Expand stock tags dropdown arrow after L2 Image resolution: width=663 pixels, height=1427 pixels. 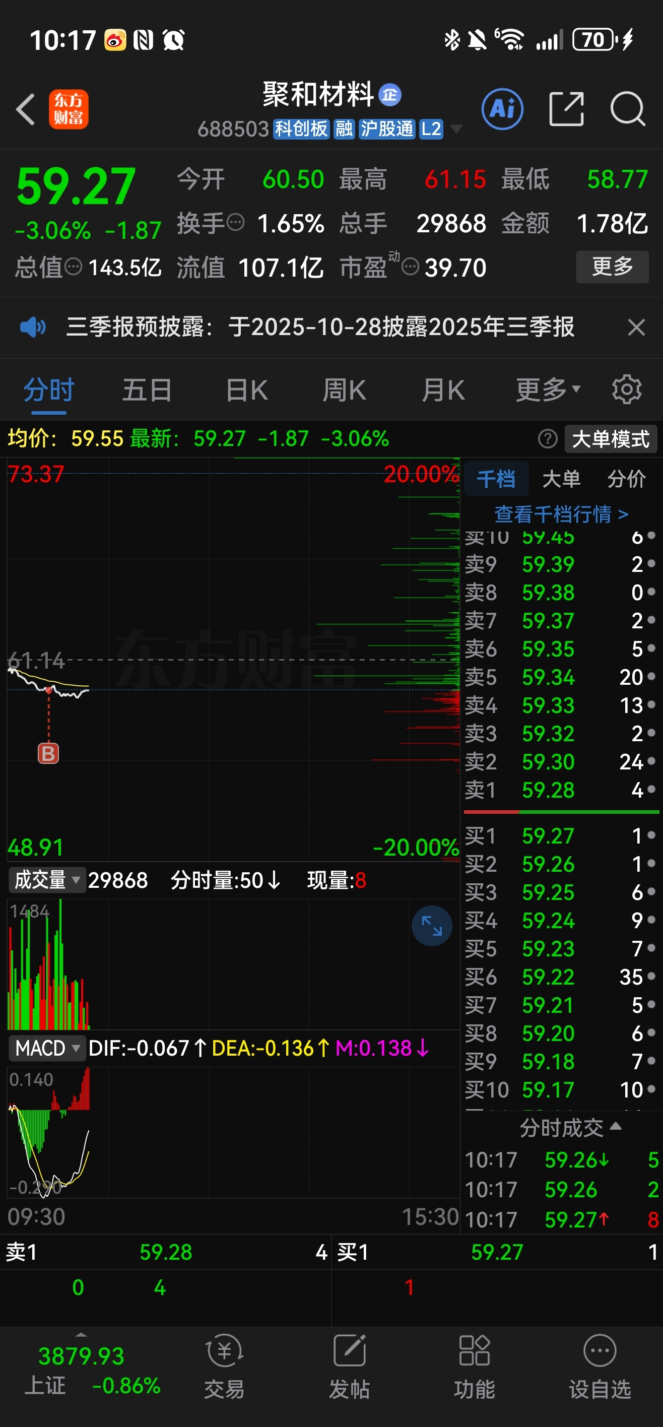(x=456, y=129)
